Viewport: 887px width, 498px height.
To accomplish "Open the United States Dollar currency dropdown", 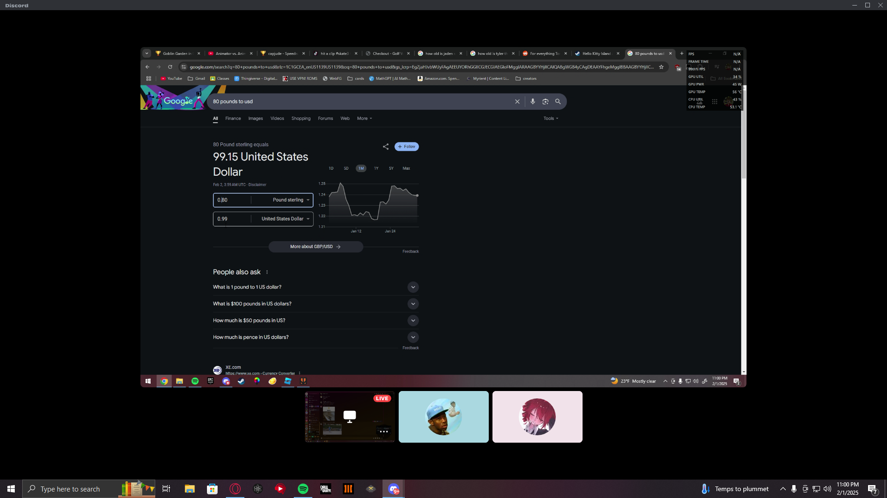I will (285, 219).
